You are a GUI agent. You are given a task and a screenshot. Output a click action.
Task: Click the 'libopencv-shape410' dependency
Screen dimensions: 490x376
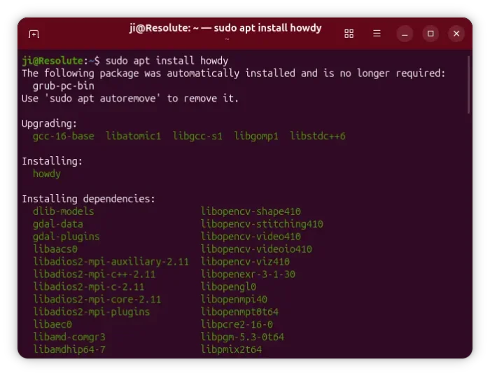251,211
